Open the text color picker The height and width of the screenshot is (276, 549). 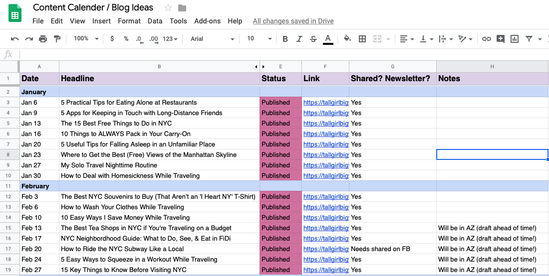click(x=328, y=39)
